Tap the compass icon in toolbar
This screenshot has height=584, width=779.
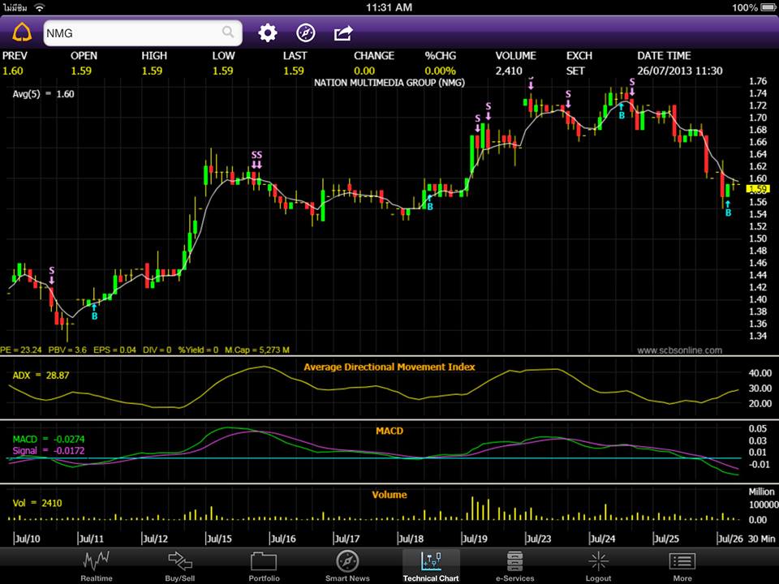pyautogui.click(x=305, y=33)
